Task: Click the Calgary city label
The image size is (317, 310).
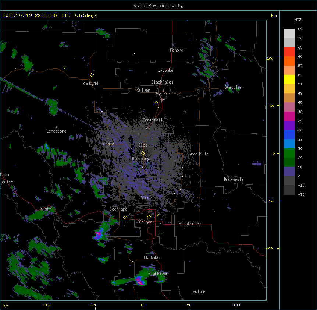Action: tap(147, 222)
